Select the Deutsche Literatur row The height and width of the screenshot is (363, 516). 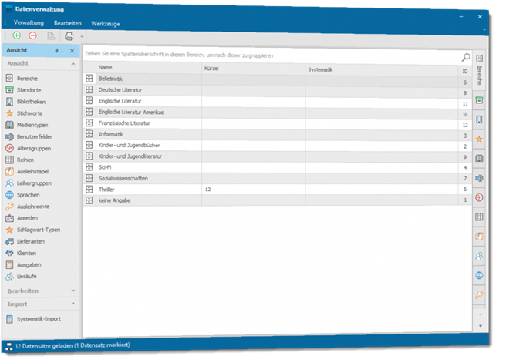[278, 91]
